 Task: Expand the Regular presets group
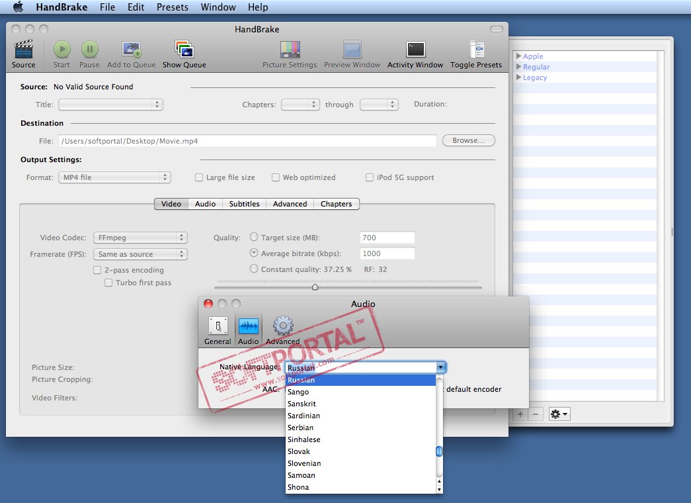click(518, 67)
